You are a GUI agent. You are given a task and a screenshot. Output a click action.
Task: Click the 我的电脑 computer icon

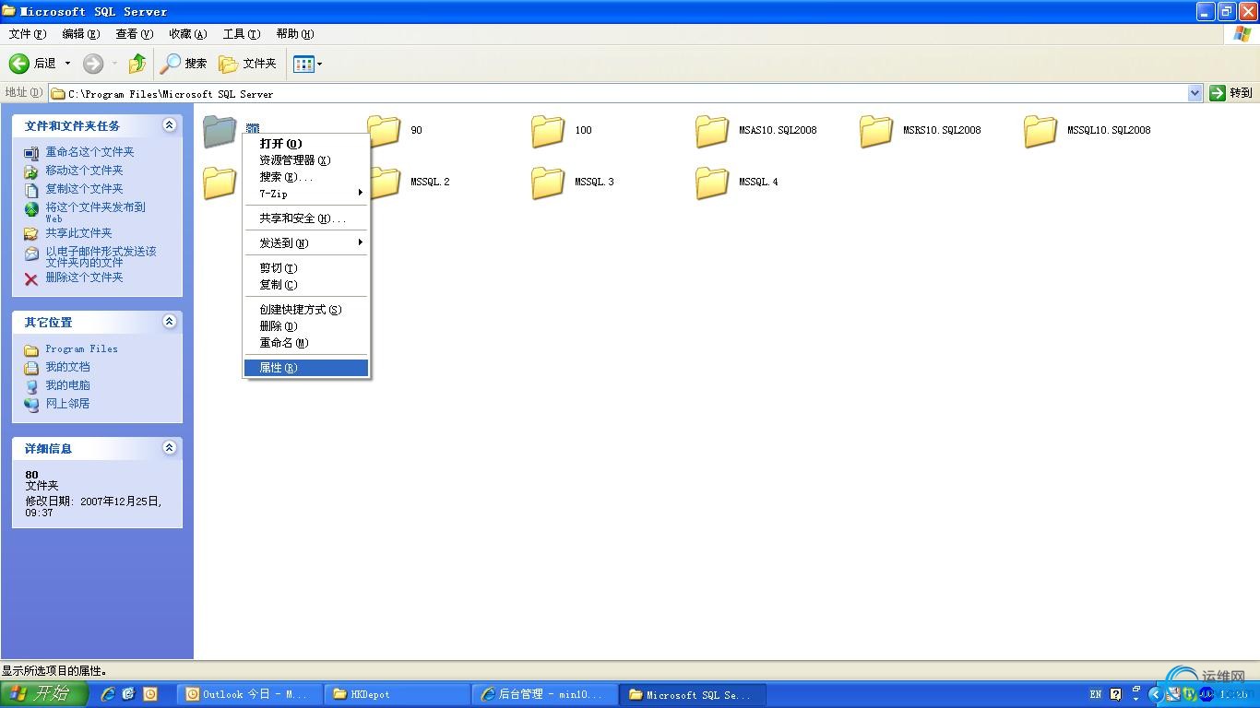pyautogui.click(x=31, y=386)
